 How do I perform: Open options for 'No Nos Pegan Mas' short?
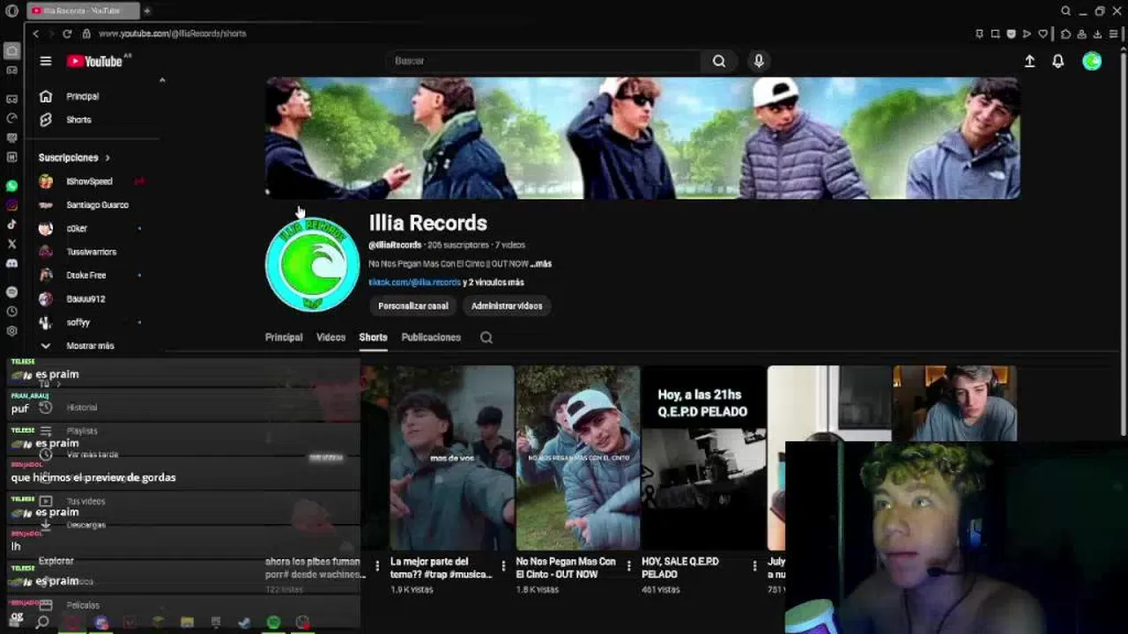[x=629, y=566]
